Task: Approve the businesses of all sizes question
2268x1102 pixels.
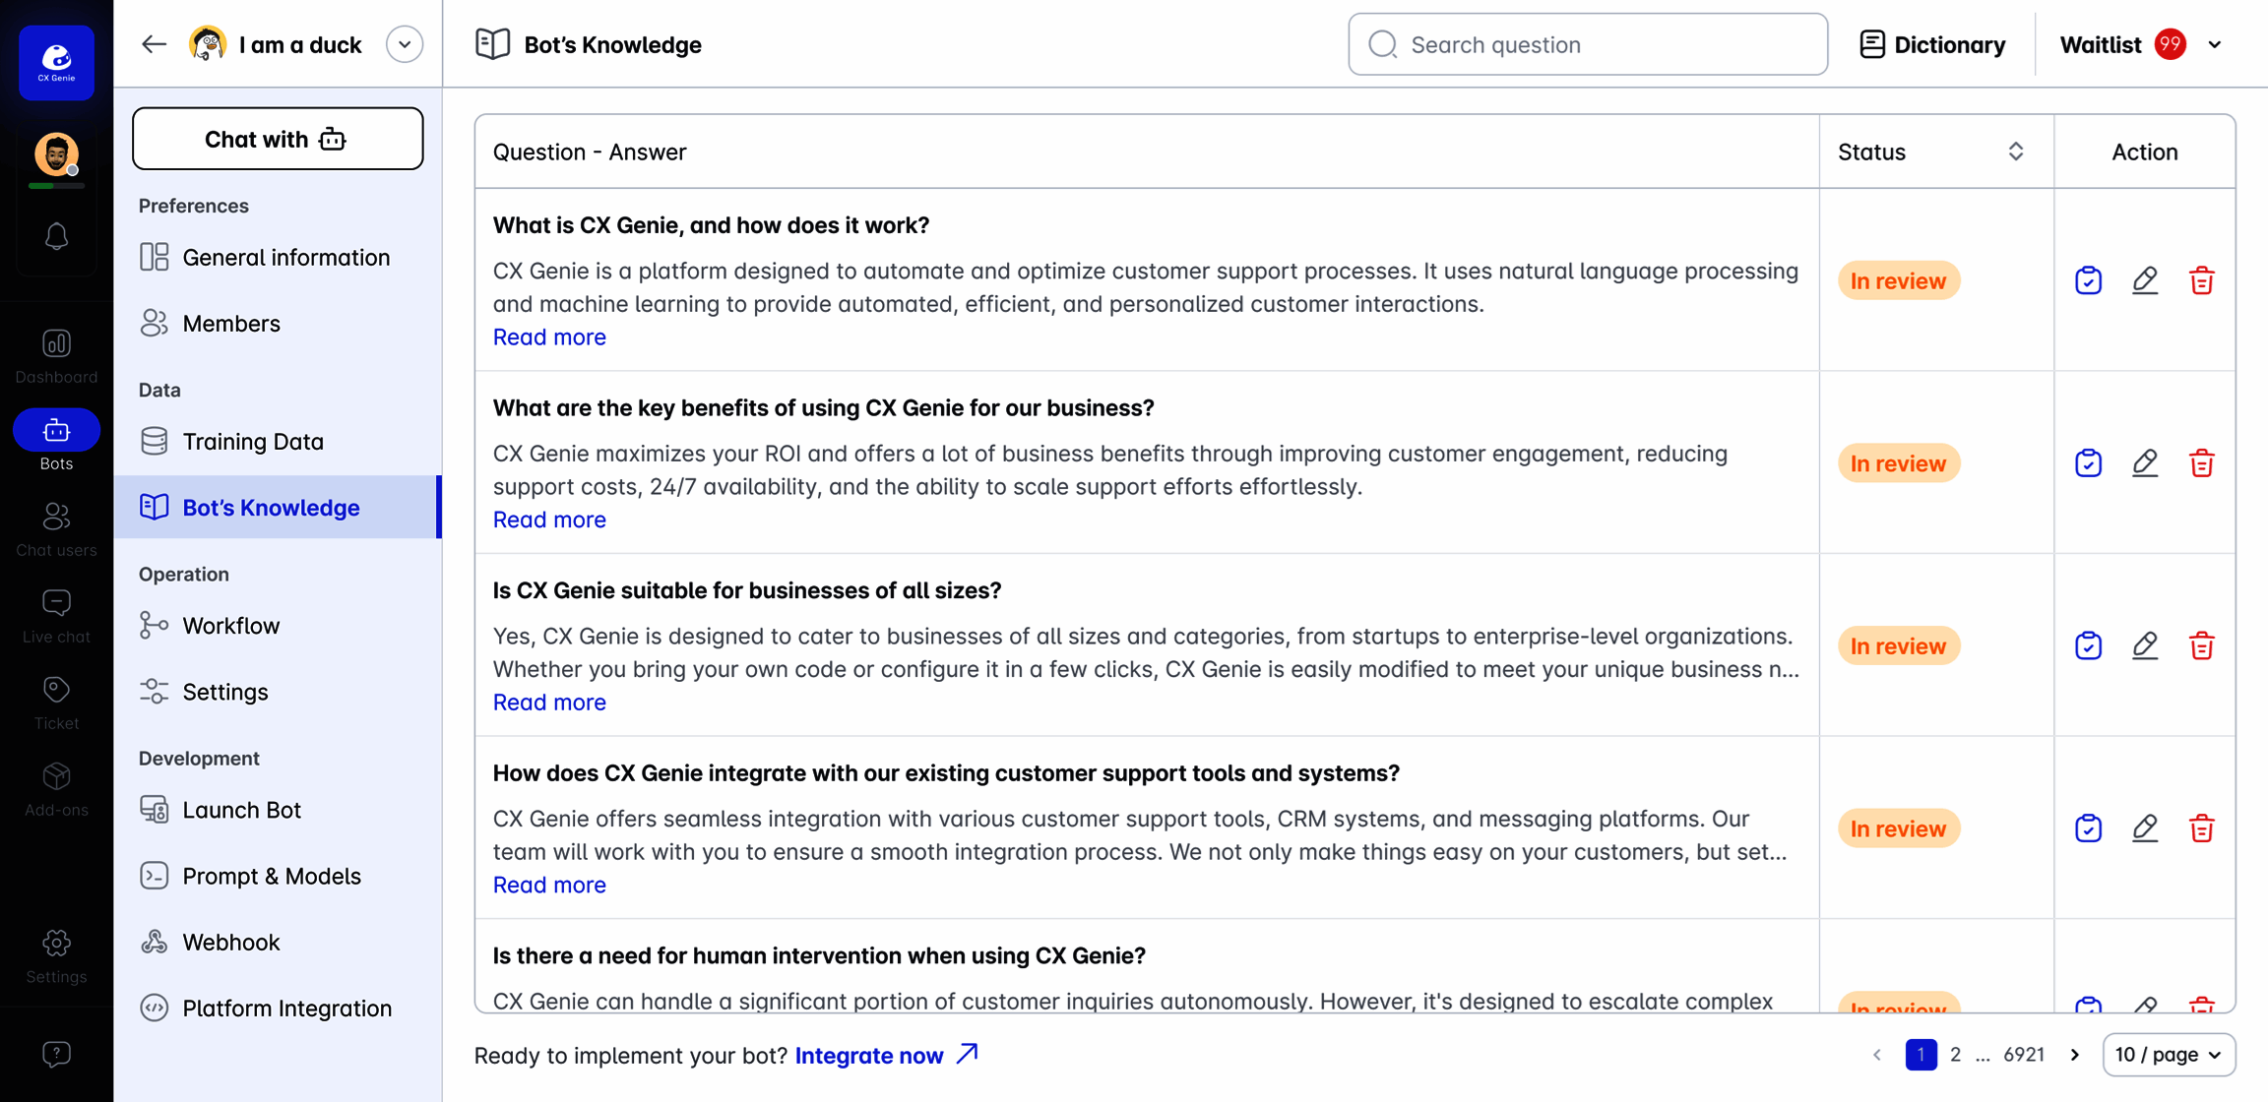Action: point(2088,646)
